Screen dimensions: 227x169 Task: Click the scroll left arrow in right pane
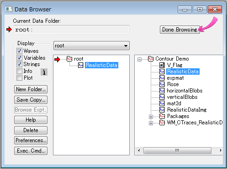tap(139, 150)
